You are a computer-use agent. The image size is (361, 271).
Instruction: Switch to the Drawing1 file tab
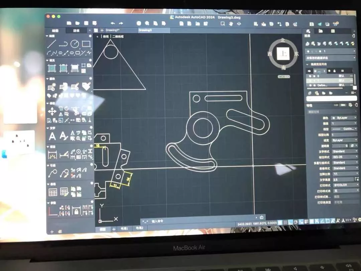[114, 30]
